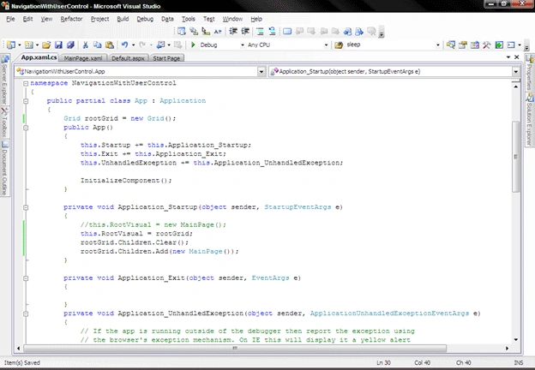Open the Build menu

pyautogui.click(x=123, y=19)
